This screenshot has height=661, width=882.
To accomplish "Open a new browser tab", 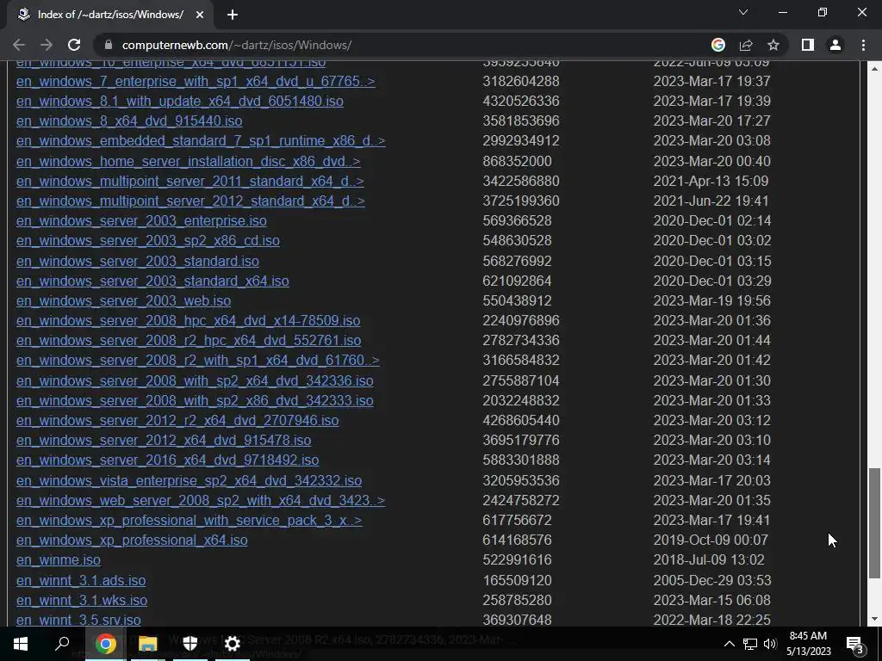I will click(233, 15).
